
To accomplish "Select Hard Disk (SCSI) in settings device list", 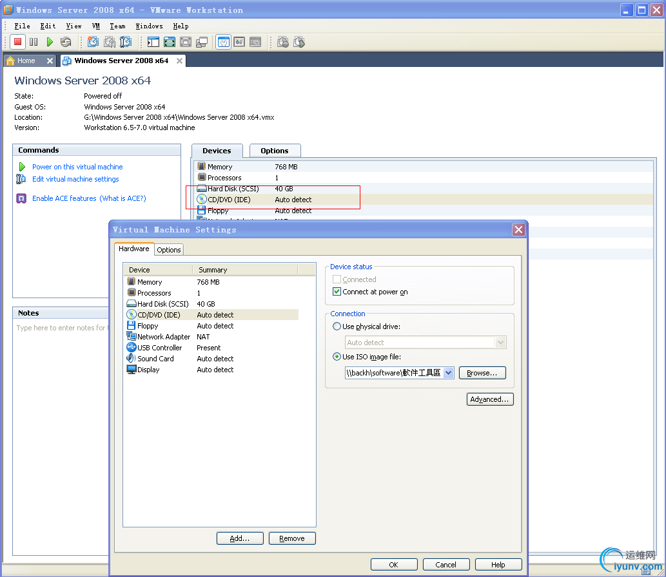I will (212, 304).
